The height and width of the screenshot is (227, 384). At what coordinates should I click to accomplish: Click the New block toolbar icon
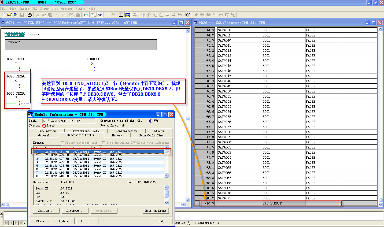(3, 15)
